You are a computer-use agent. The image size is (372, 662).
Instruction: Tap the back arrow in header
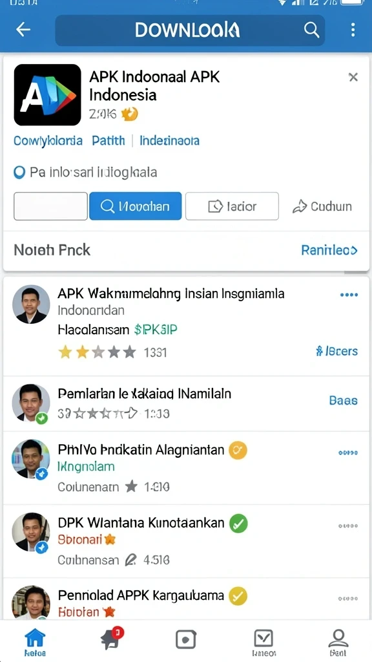23,30
